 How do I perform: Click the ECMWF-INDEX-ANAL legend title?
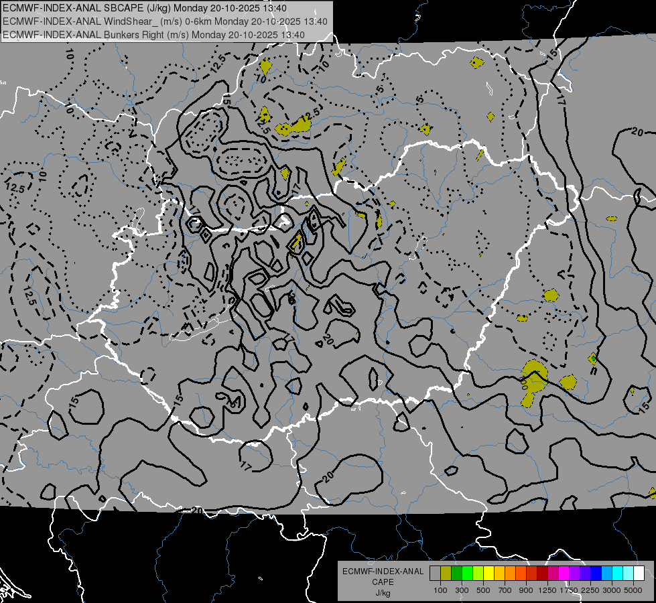pos(383,572)
